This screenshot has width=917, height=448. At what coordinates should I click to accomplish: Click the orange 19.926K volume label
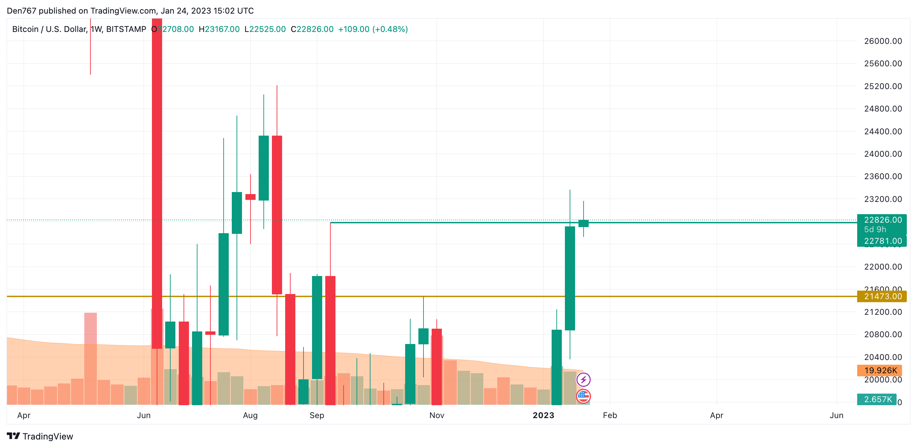880,371
